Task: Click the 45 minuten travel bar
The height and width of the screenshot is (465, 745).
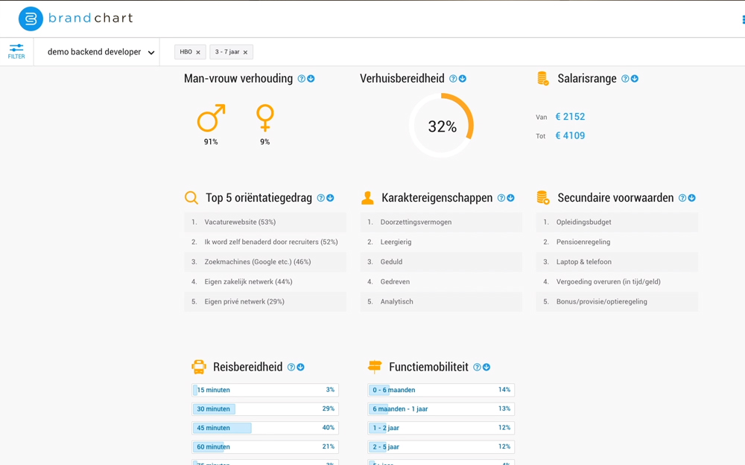Action: (x=265, y=428)
